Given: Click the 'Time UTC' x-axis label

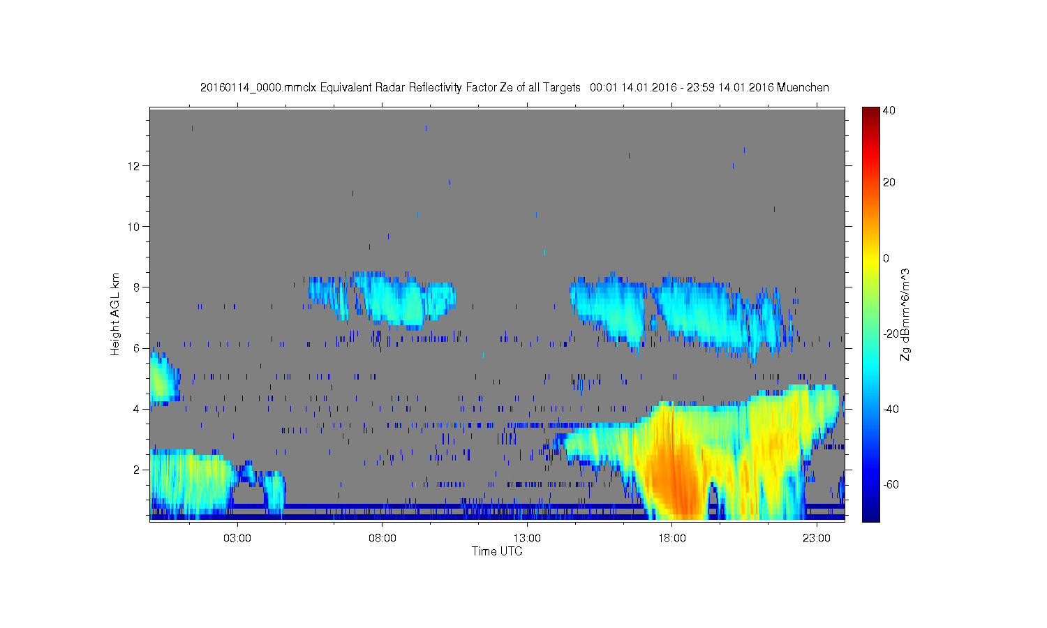Looking at the screenshot, I should tap(497, 551).
